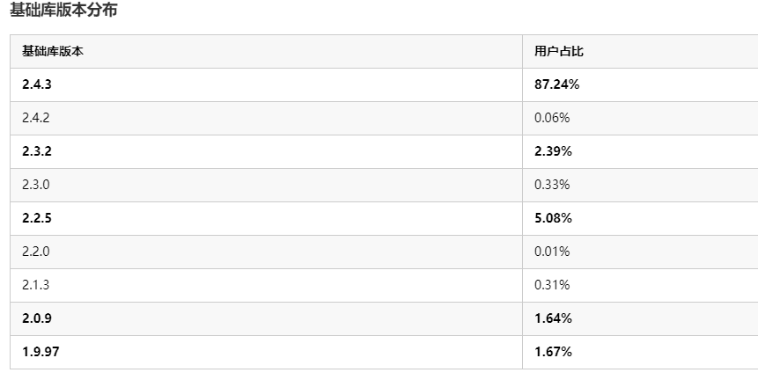
Task: Click the 用户占比 column header
Action: coord(559,51)
